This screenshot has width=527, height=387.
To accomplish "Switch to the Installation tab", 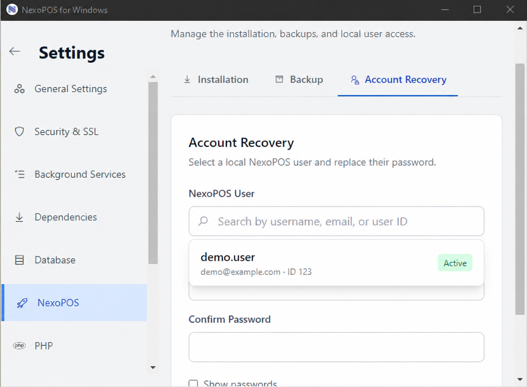I will click(216, 80).
